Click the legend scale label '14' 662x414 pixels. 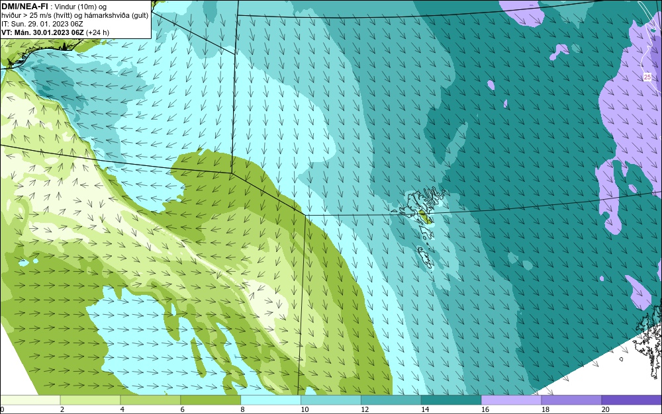pos(425,409)
